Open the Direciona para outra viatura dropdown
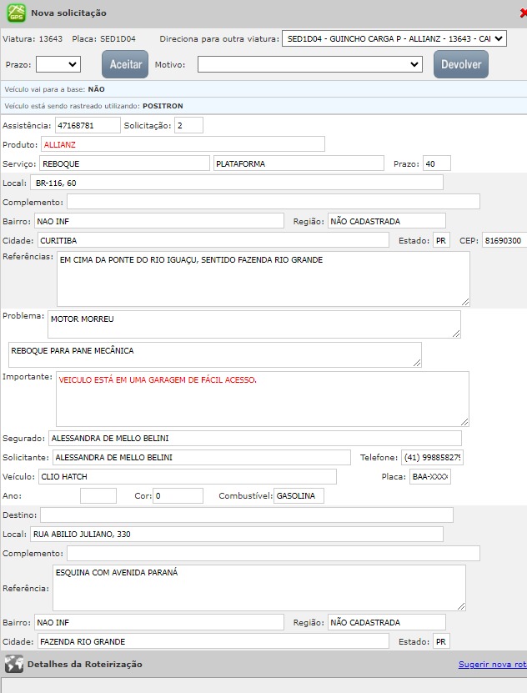This screenshot has width=527, height=693. pos(394,39)
